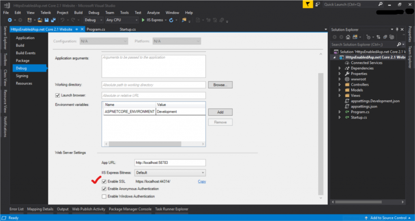Screen dimensions: 415x221
Task: Click the Undo toolbar icon
Action: point(62,20)
